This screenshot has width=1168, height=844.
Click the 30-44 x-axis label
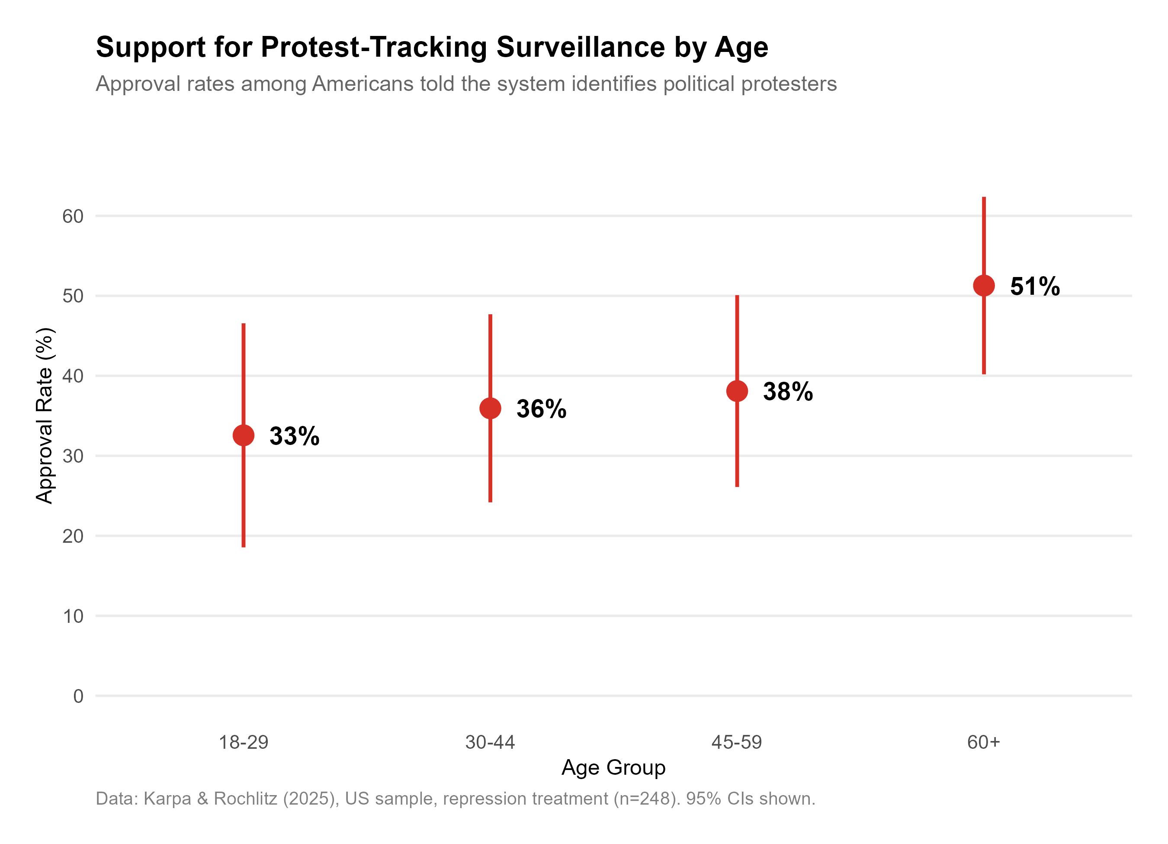490,742
